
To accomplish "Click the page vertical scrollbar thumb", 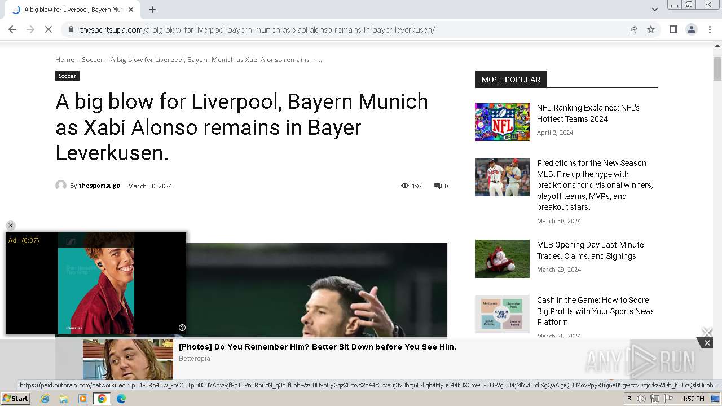I will (717, 69).
